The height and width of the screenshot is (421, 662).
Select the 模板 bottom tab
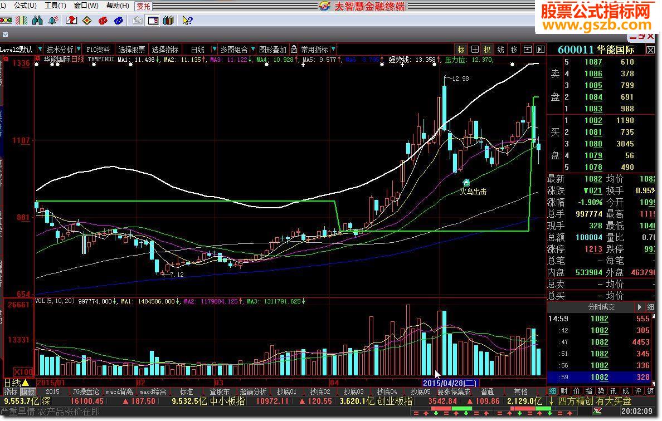[x=27, y=392]
